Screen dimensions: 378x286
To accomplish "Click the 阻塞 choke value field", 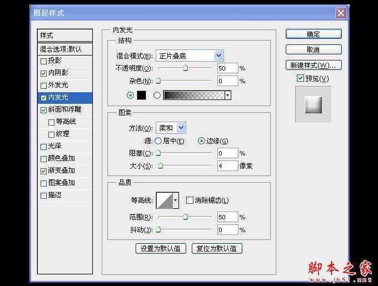I will [227, 153].
